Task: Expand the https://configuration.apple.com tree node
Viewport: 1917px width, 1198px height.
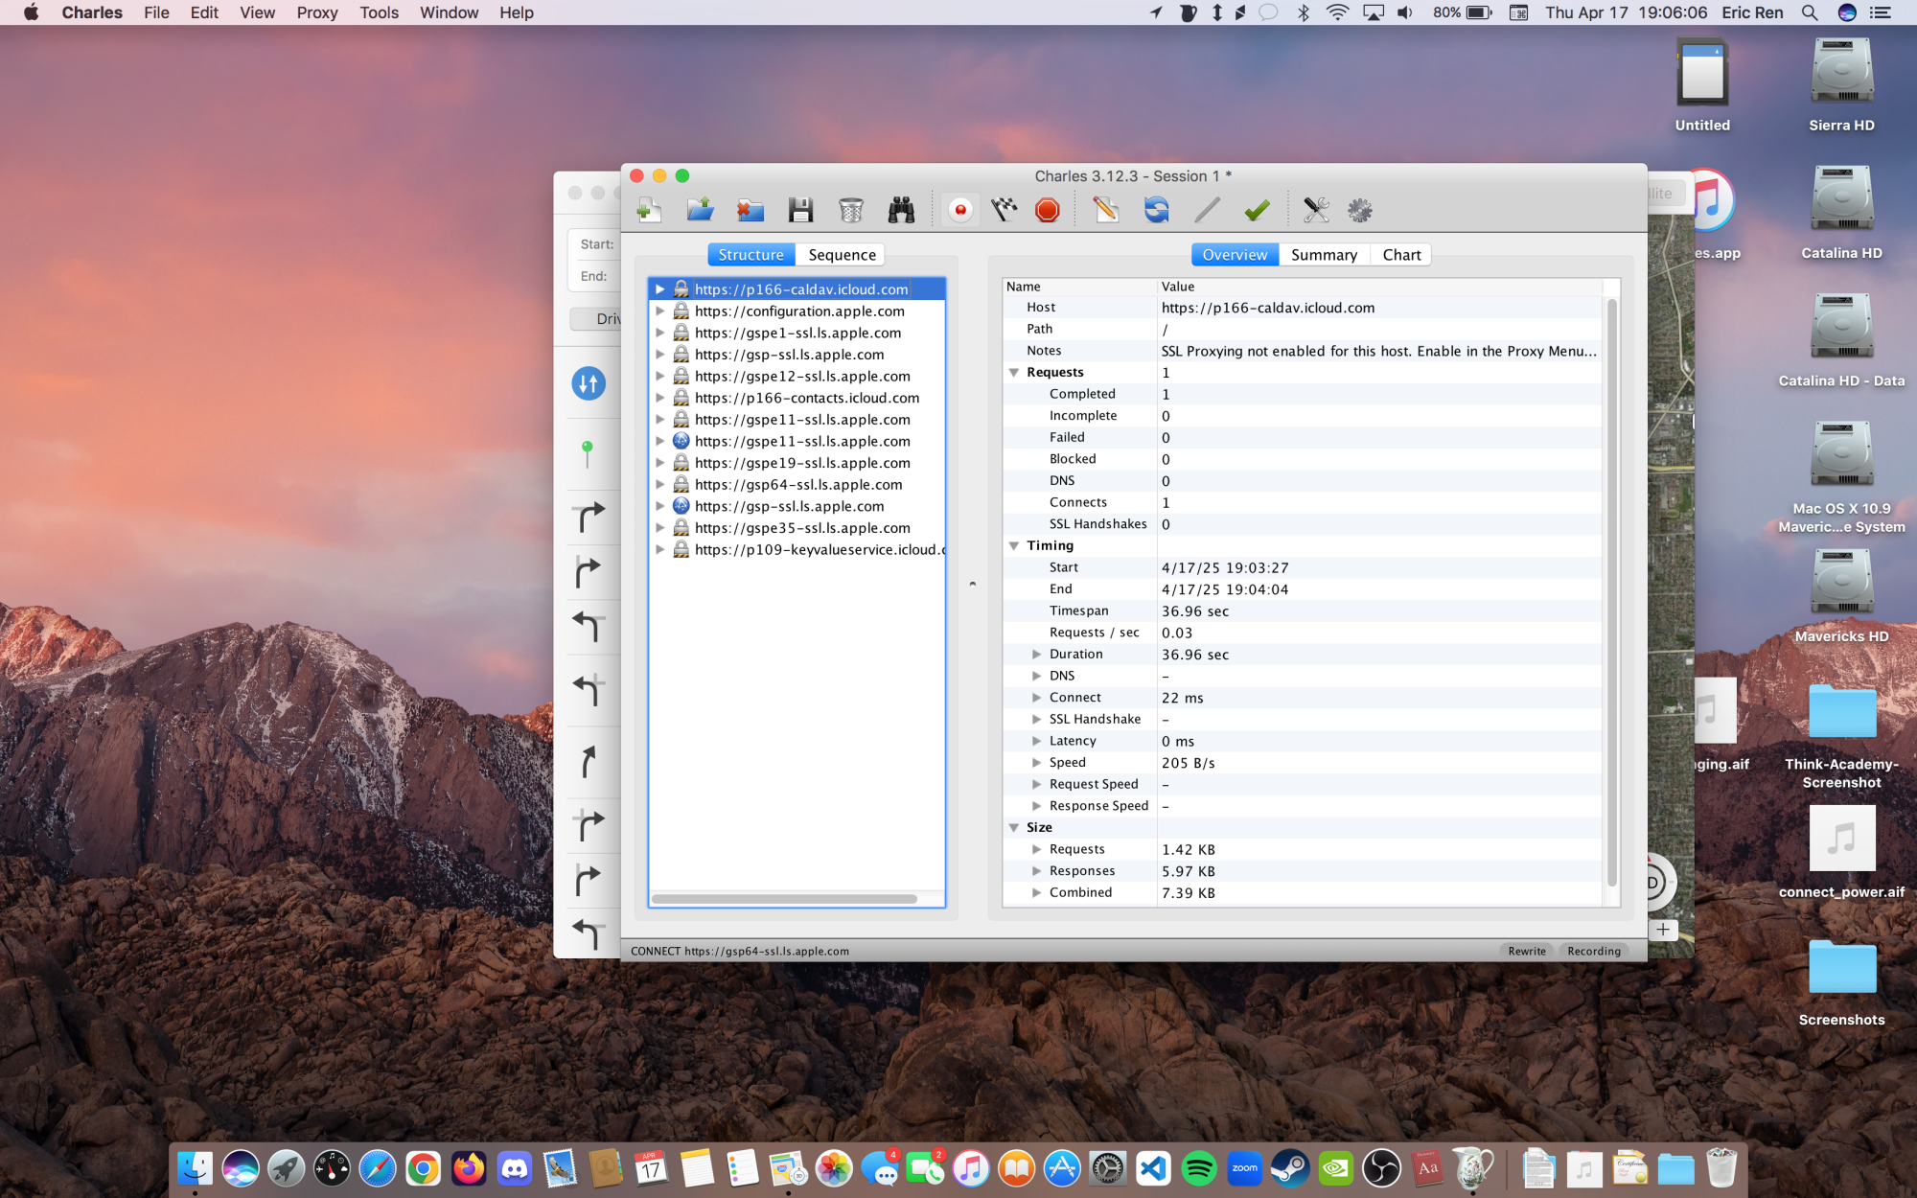Action: (x=659, y=311)
